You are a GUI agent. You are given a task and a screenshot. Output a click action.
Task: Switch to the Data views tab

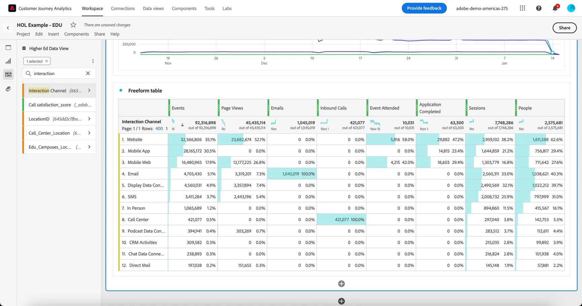(153, 8)
